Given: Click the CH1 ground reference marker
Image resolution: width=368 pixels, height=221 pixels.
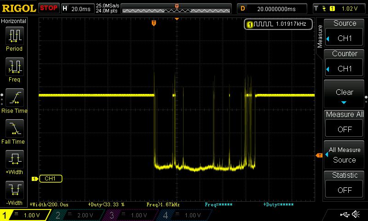Looking at the screenshot, I should coord(35,179).
